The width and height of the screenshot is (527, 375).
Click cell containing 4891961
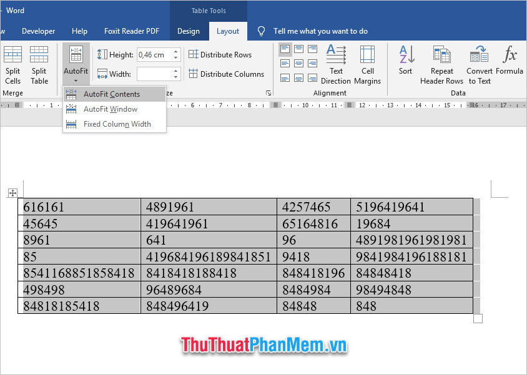tap(209, 207)
